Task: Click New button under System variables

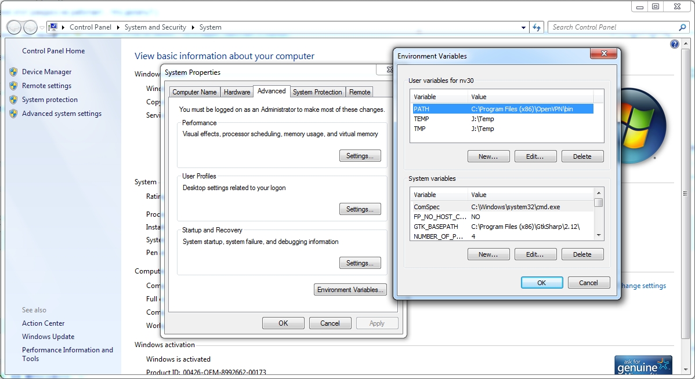Action: click(x=488, y=254)
